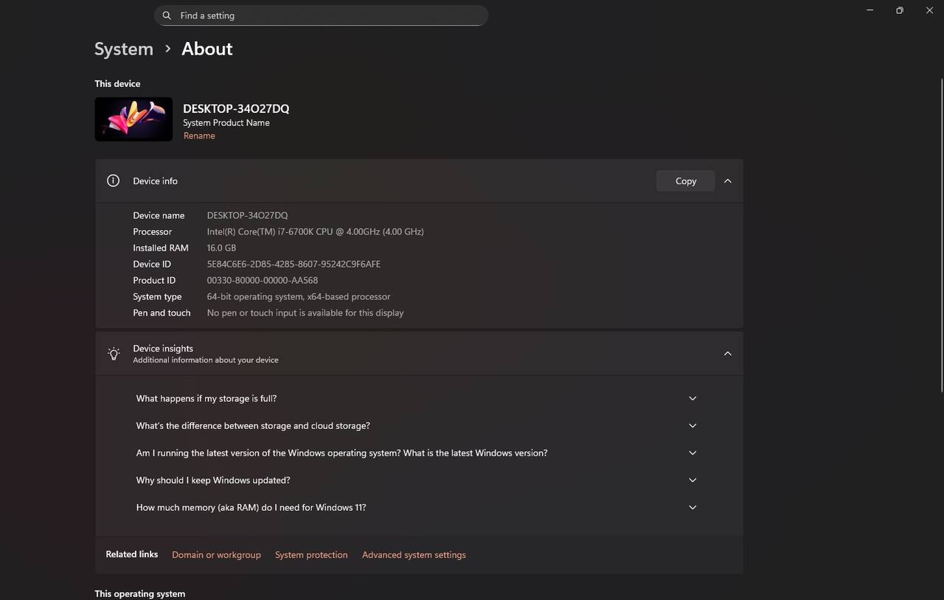
Task: Open Advanced system settings link
Action: click(414, 555)
